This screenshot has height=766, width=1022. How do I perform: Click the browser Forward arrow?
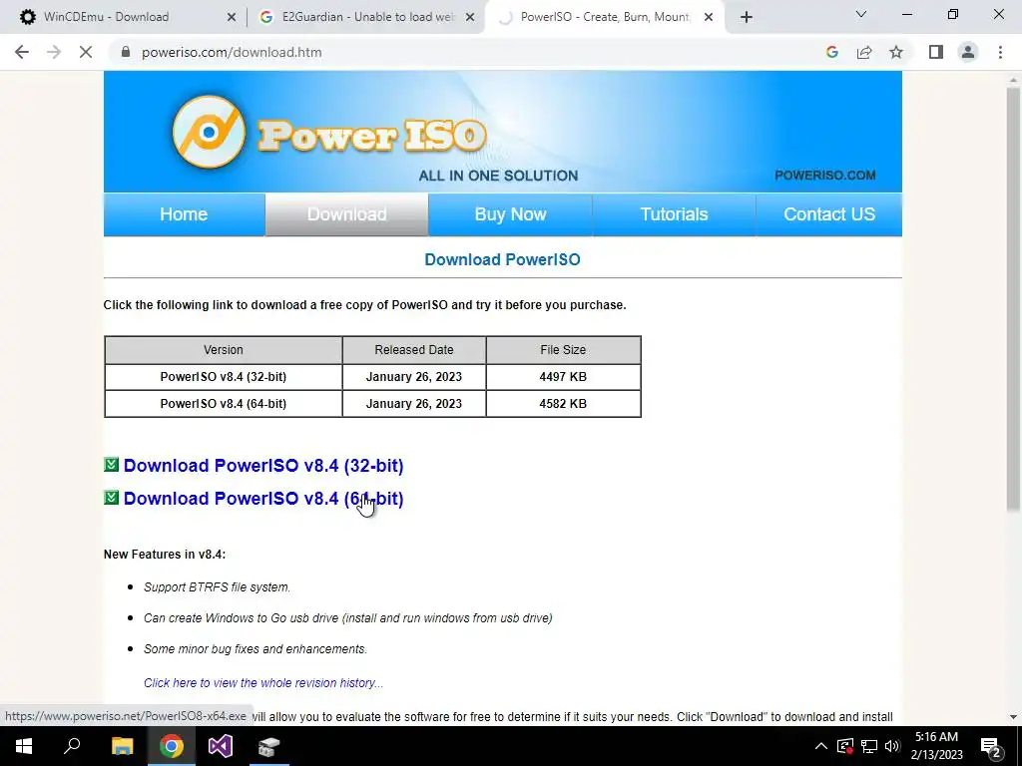coord(54,52)
